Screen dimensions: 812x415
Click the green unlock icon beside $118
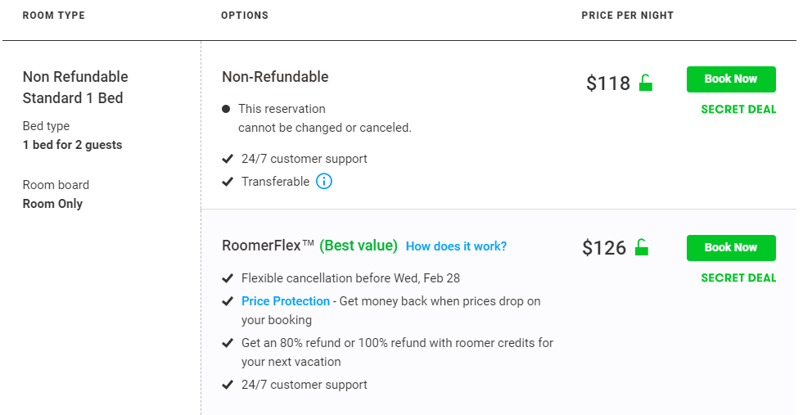(645, 83)
